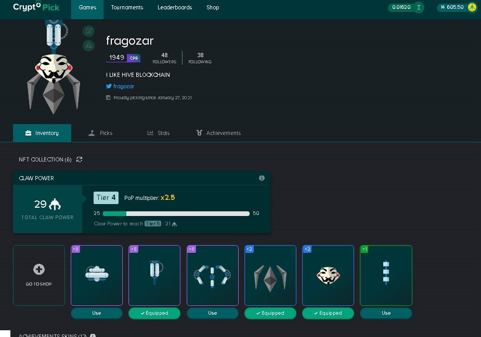Click the PoP multiplier x2.5 value
The width and height of the screenshot is (481, 337).
[167, 198]
